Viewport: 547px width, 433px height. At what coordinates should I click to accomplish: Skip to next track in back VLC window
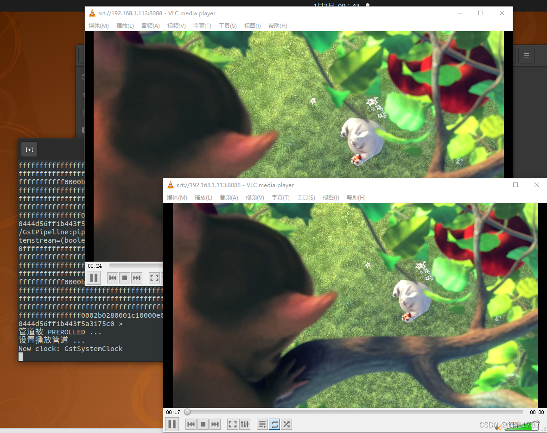(x=137, y=278)
